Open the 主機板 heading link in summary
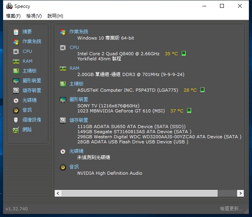 [77, 84]
